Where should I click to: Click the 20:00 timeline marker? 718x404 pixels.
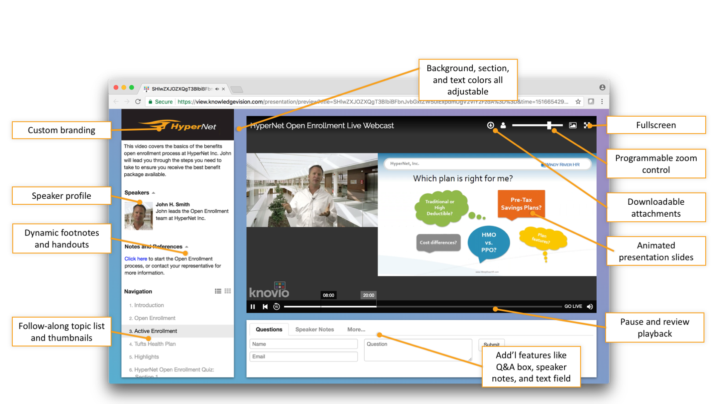click(x=369, y=295)
